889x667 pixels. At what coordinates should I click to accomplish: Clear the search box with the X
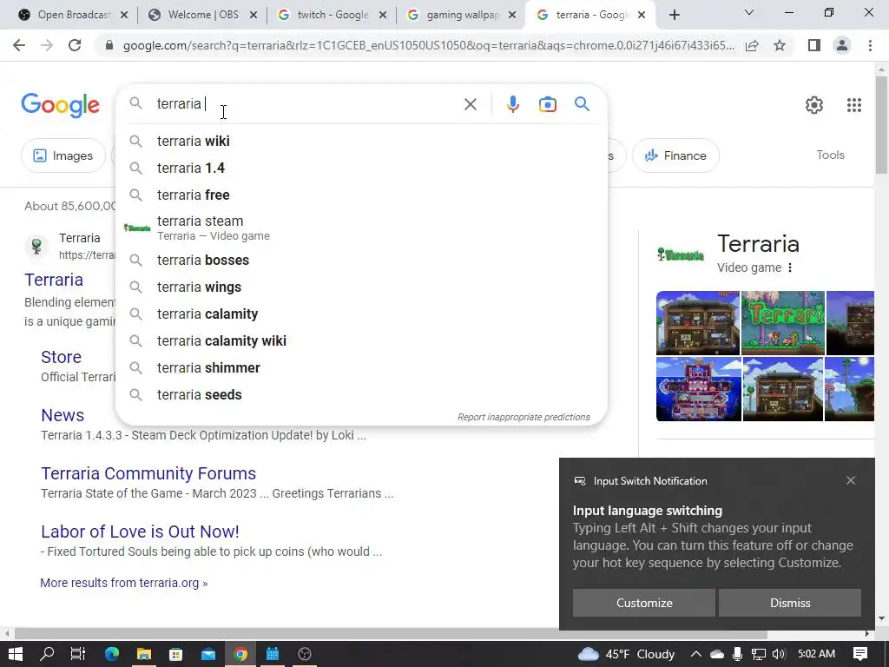pyautogui.click(x=470, y=104)
